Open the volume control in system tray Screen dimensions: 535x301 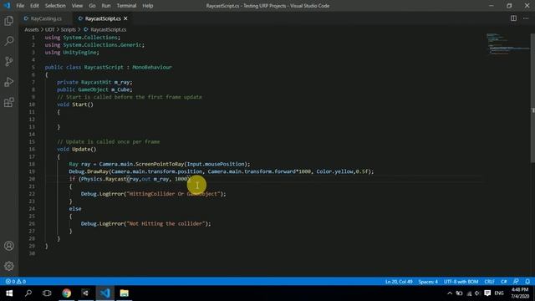point(477,293)
